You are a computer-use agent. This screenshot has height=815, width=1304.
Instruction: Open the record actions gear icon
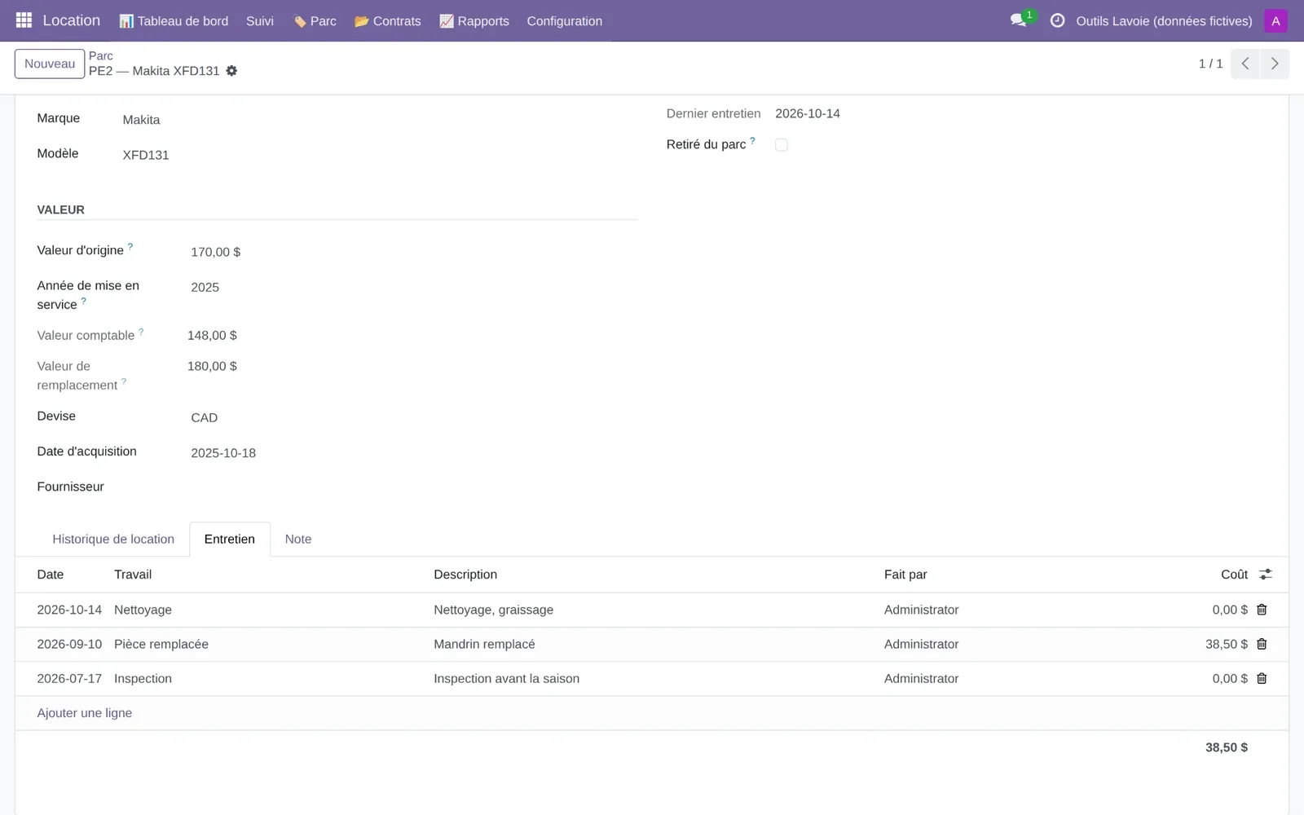pyautogui.click(x=231, y=71)
